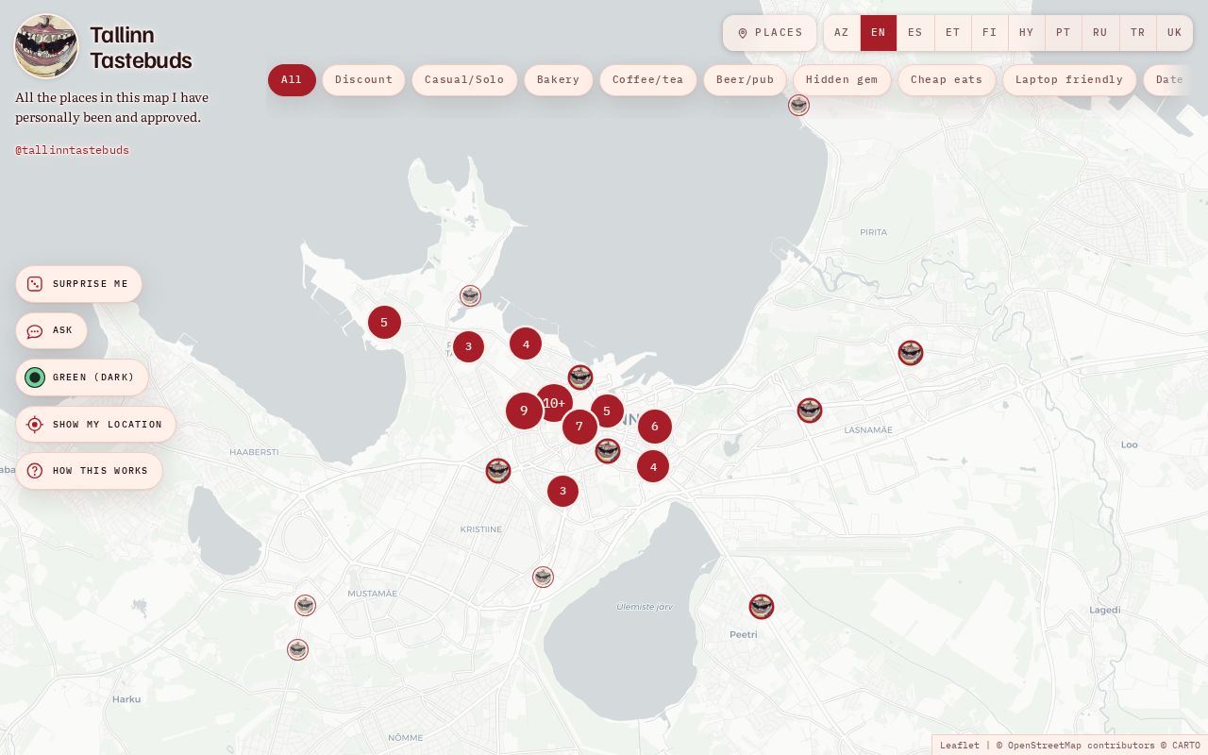Expand the cluster of 9 places
This screenshot has width=1208, height=755.
click(x=524, y=411)
